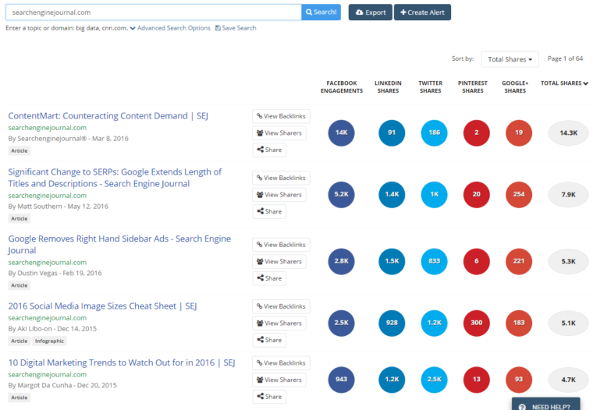This screenshot has height=410, width=593.
Task: Click the 2 Pinterest shares circle
Action: point(477,133)
